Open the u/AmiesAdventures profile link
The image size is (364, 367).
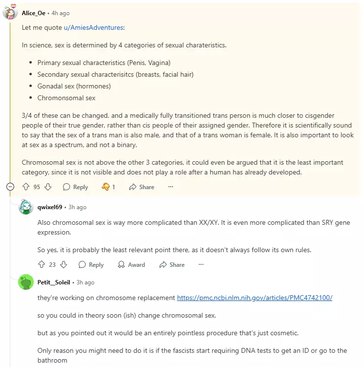94,27
